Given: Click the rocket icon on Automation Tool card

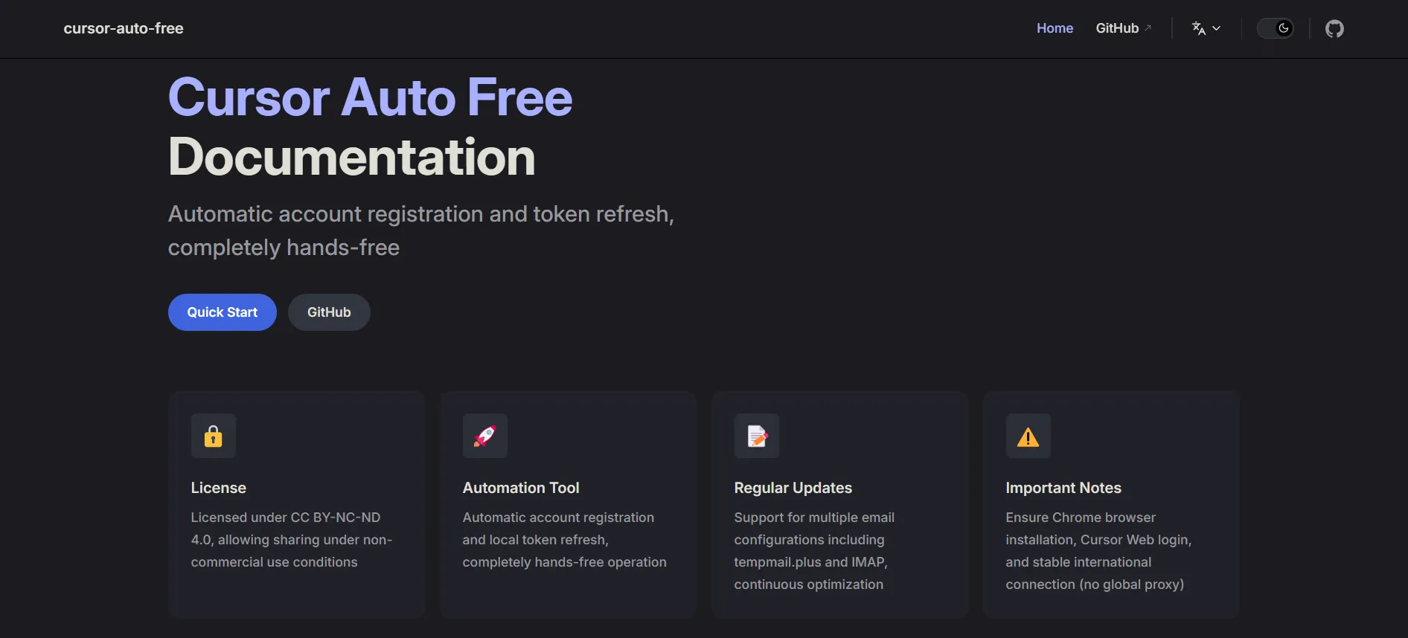Looking at the screenshot, I should coord(485,436).
